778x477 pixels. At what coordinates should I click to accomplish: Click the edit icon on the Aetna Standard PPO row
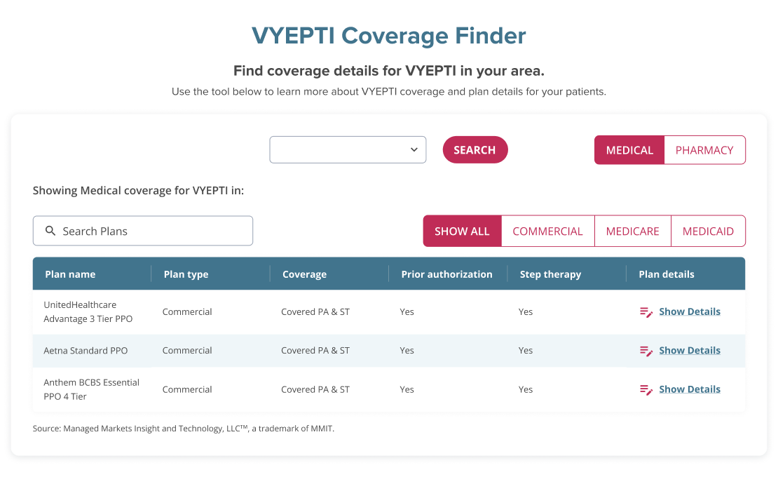click(646, 350)
